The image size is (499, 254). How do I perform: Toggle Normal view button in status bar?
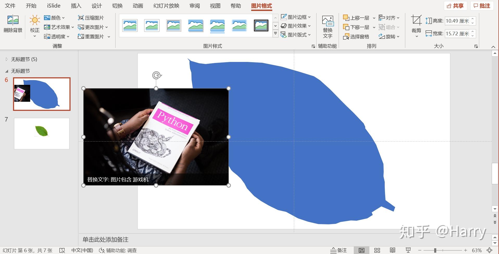coord(362,250)
